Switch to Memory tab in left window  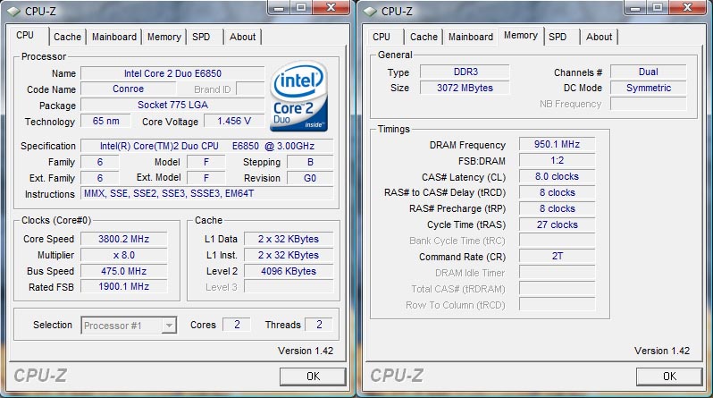pos(164,37)
